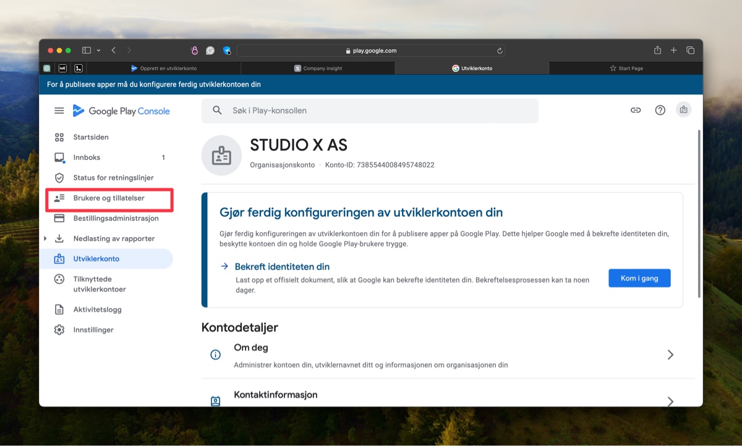
Task: Click the Bestillingsadministrasjon card icon
Action: [x=59, y=218]
